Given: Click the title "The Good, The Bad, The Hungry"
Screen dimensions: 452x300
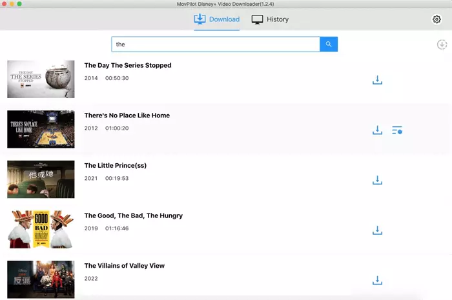Looking at the screenshot, I should 133,215.
